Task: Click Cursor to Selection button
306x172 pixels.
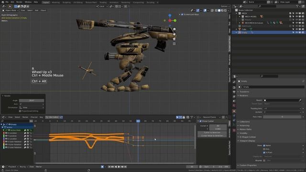Action: tap(212, 132)
